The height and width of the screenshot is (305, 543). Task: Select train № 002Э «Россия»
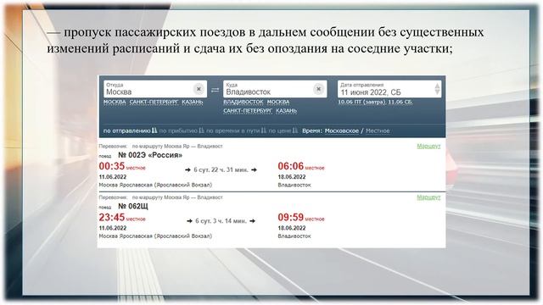(x=150, y=155)
